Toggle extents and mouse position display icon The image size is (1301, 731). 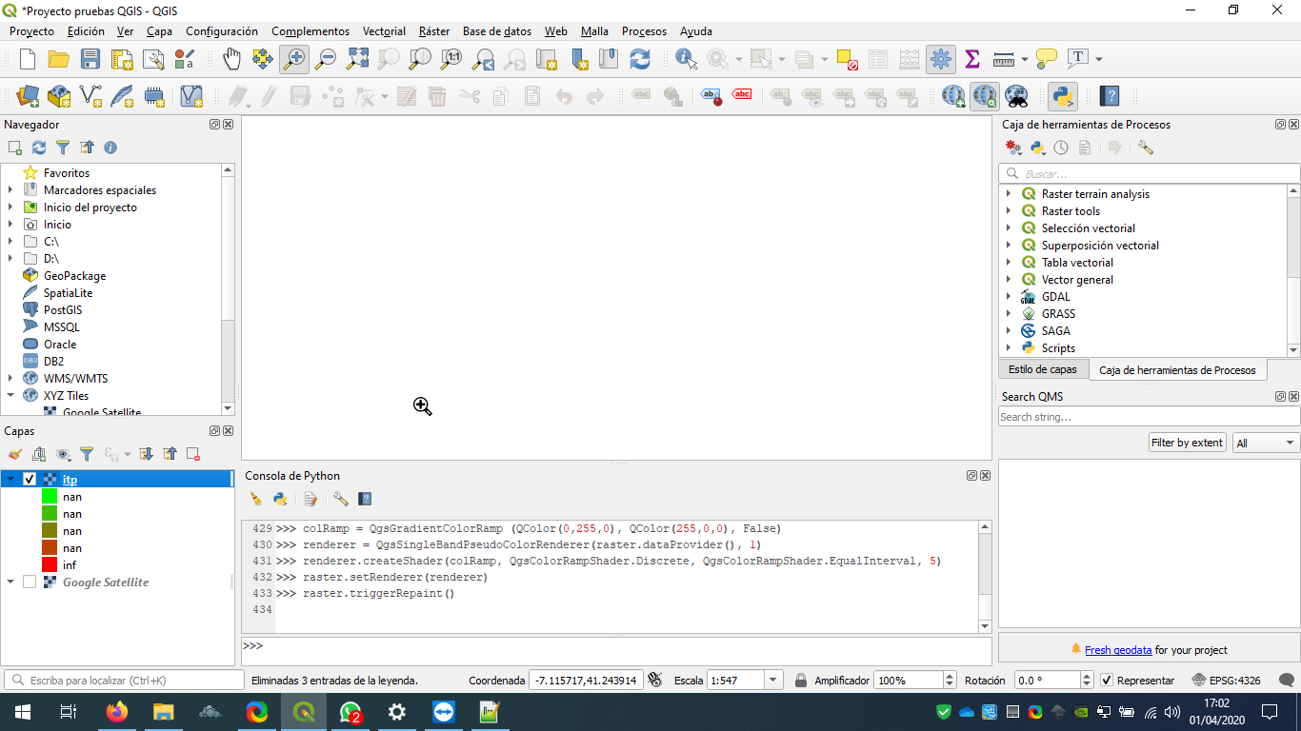coord(654,680)
